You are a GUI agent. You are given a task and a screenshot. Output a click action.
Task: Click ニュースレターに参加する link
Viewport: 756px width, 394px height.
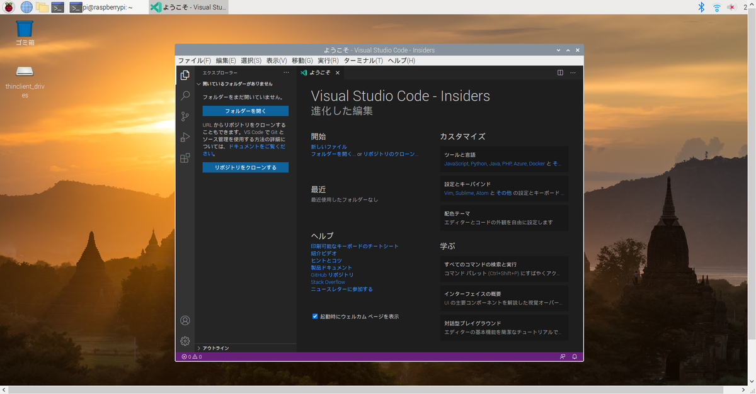coord(341,289)
